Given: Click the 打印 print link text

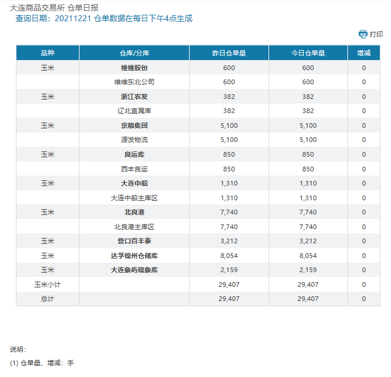Looking at the screenshot, I should [376, 34].
